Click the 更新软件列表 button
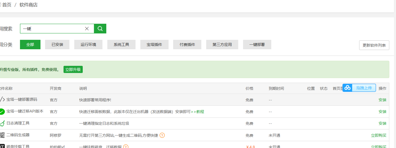Viewport: 396px width, 148px height. 374,45
